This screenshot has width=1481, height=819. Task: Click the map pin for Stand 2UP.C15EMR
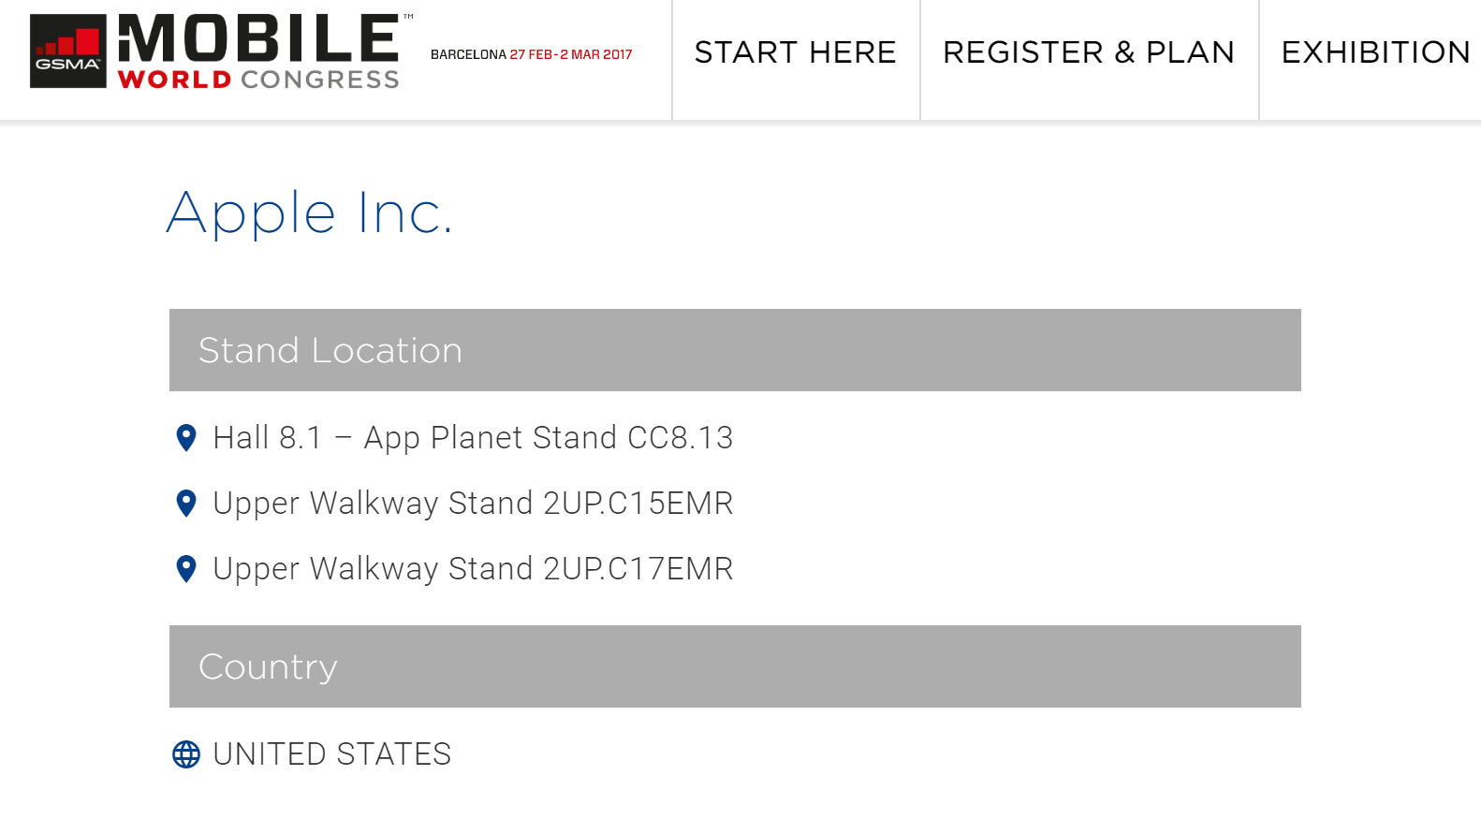coord(185,503)
